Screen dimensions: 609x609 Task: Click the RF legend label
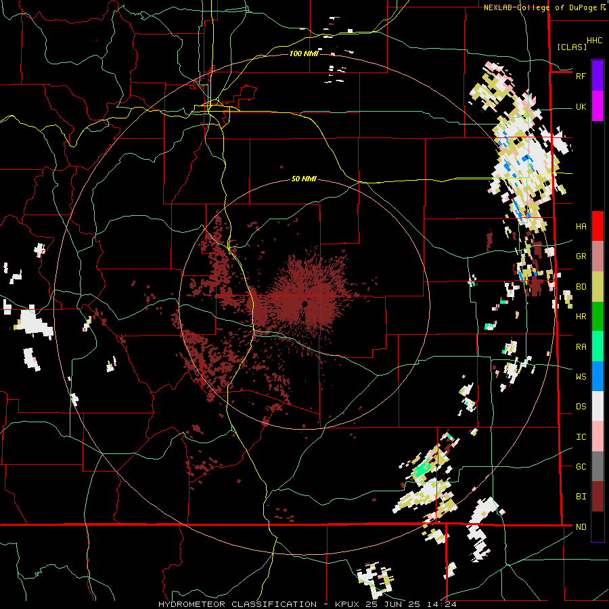coord(581,76)
